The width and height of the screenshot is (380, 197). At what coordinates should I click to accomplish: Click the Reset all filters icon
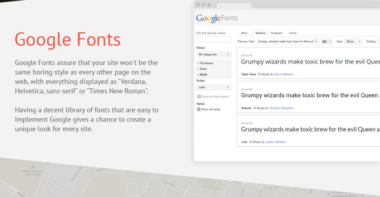[199, 96]
